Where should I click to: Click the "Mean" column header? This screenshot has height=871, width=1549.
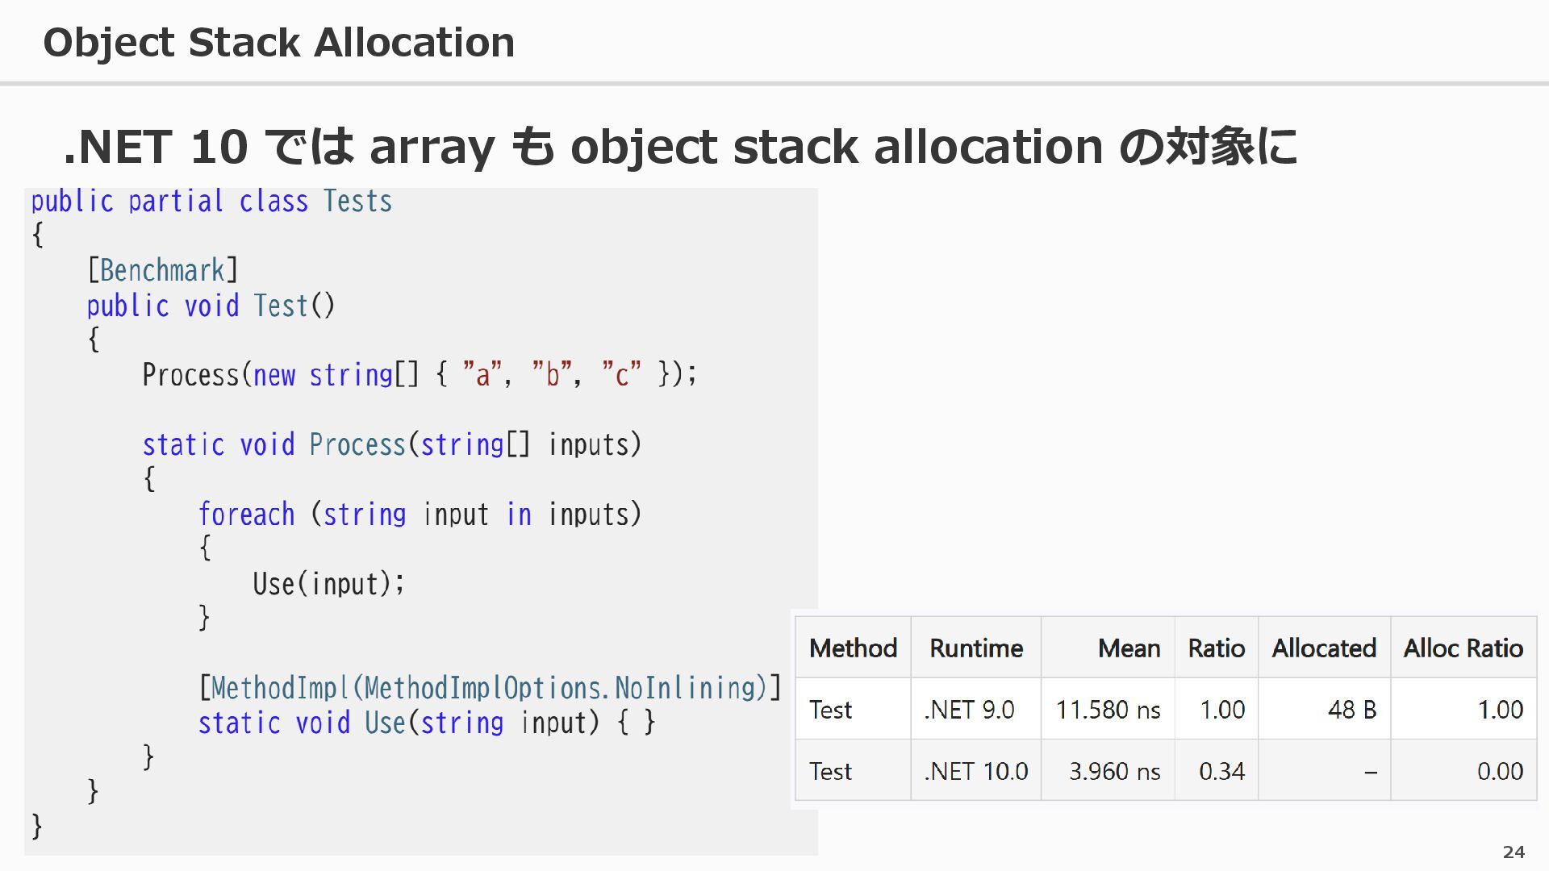pos(1129,648)
